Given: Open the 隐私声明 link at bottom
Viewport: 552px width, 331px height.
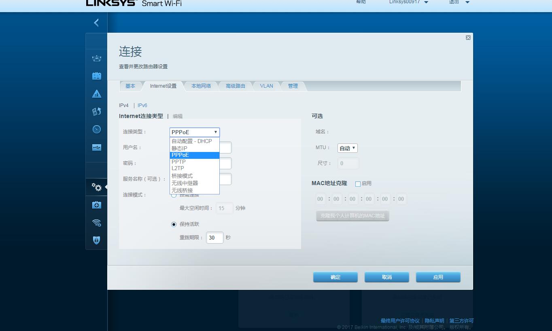Looking at the screenshot, I should [x=434, y=320].
